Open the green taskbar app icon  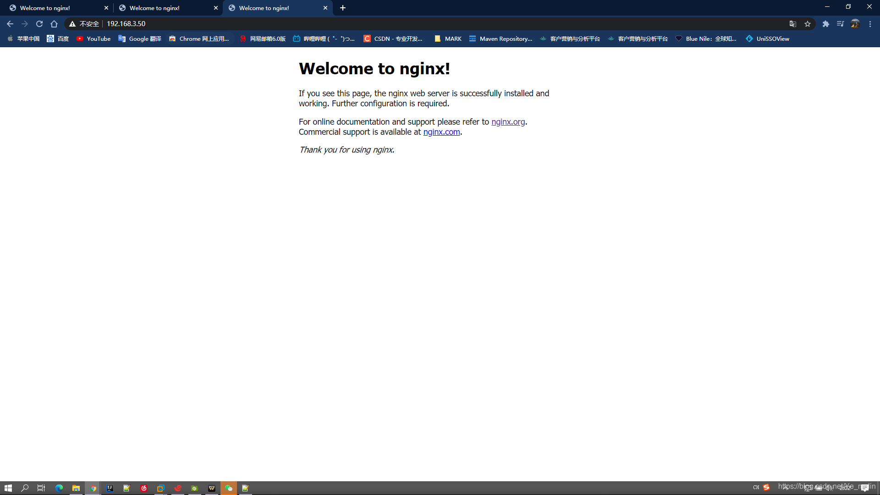tap(195, 488)
